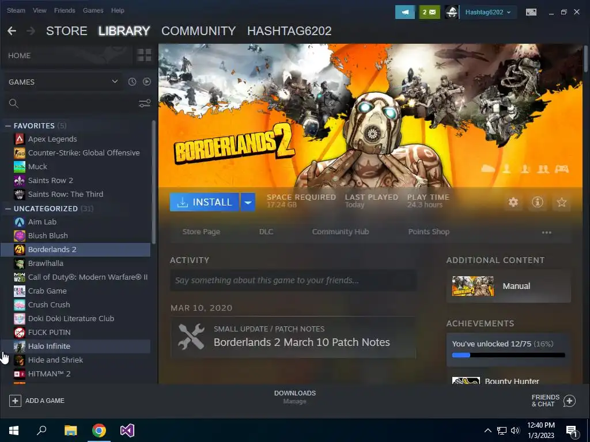The image size is (590, 442).
Task: Open Borderlands 2 settings gear
Action: pyautogui.click(x=513, y=202)
